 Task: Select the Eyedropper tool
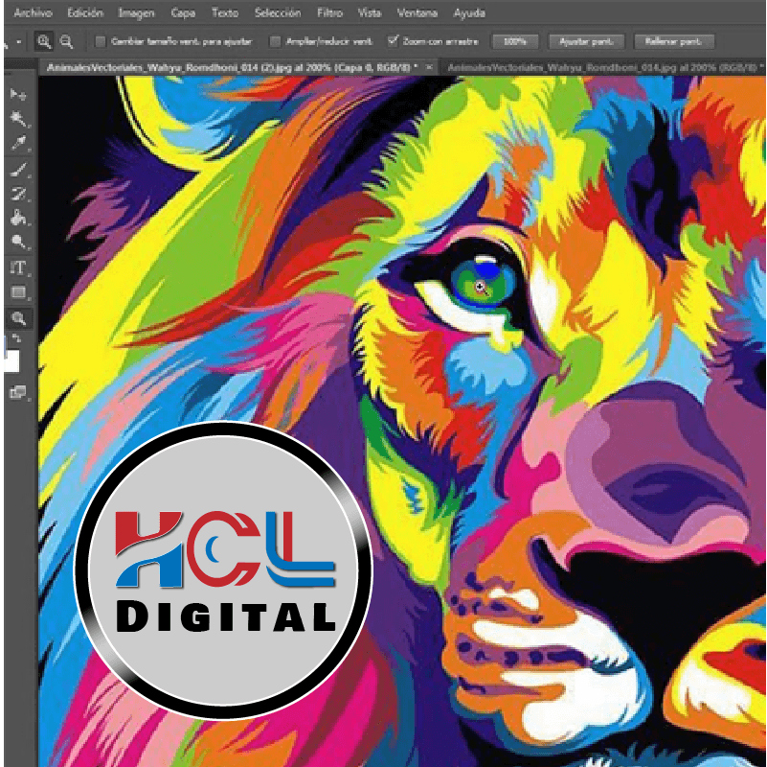[18, 143]
